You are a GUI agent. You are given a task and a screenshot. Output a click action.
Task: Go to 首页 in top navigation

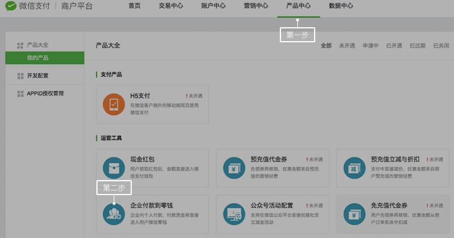pyautogui.click(x=134, y=6)
